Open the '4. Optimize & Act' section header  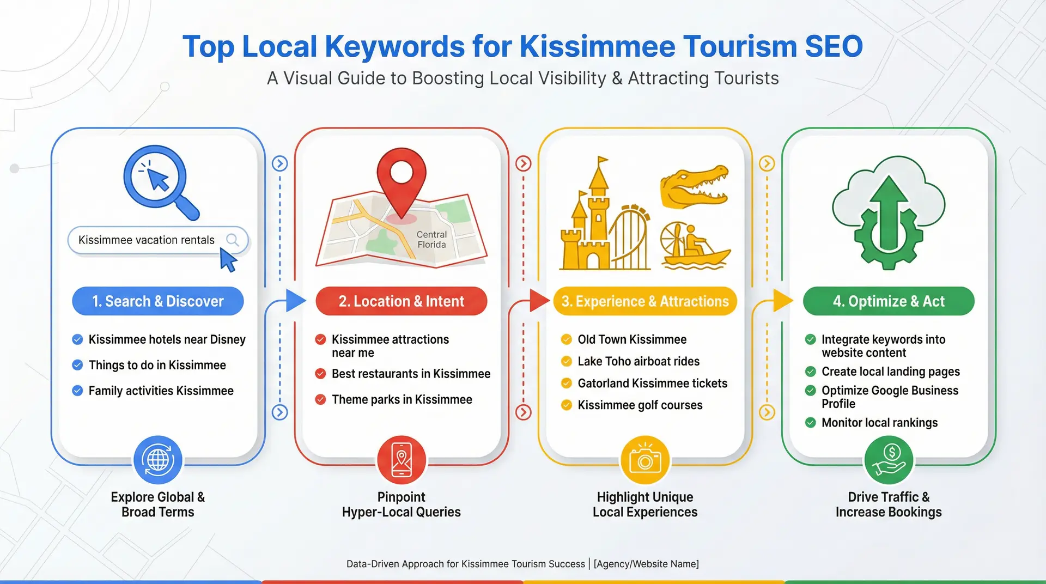tap(888, 301)
